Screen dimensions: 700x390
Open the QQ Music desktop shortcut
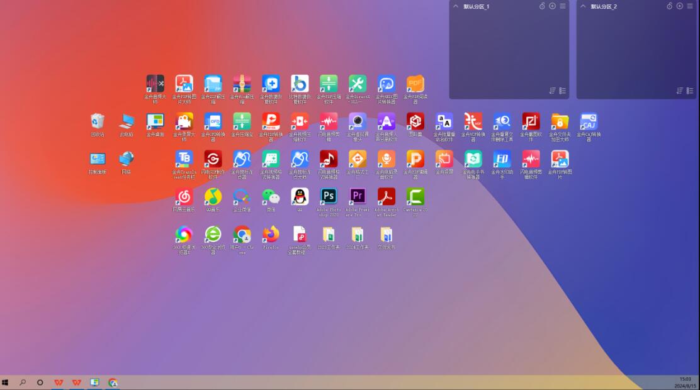[x=213, y=196]
